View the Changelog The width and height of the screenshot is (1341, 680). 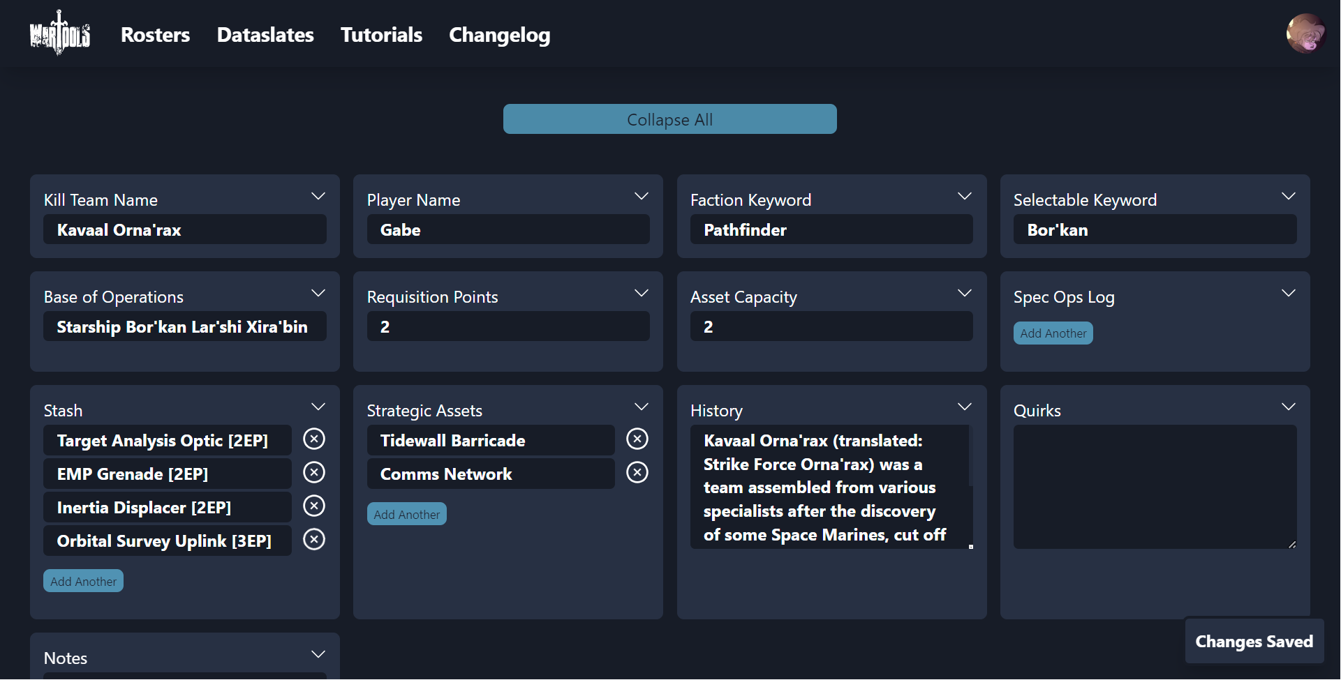coord(500,35)
